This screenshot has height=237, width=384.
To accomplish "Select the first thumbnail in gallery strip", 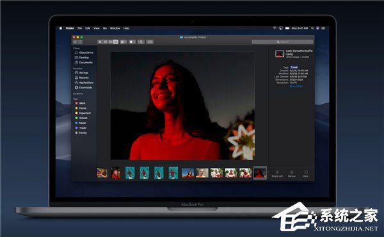I will coord(102,173).
